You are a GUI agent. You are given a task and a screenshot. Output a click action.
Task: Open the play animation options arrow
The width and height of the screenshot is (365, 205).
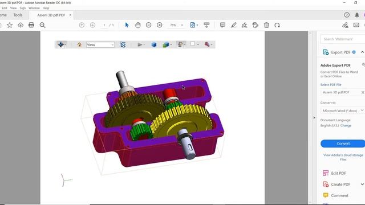click(144, 44)
